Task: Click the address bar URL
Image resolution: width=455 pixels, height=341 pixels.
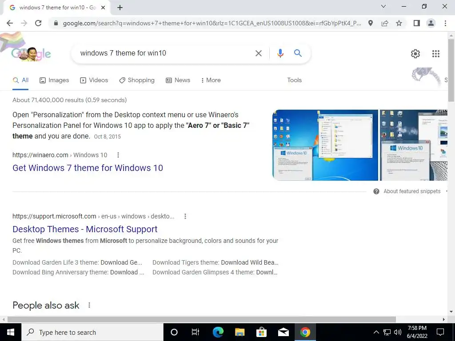Action: [x=212, y=23]
